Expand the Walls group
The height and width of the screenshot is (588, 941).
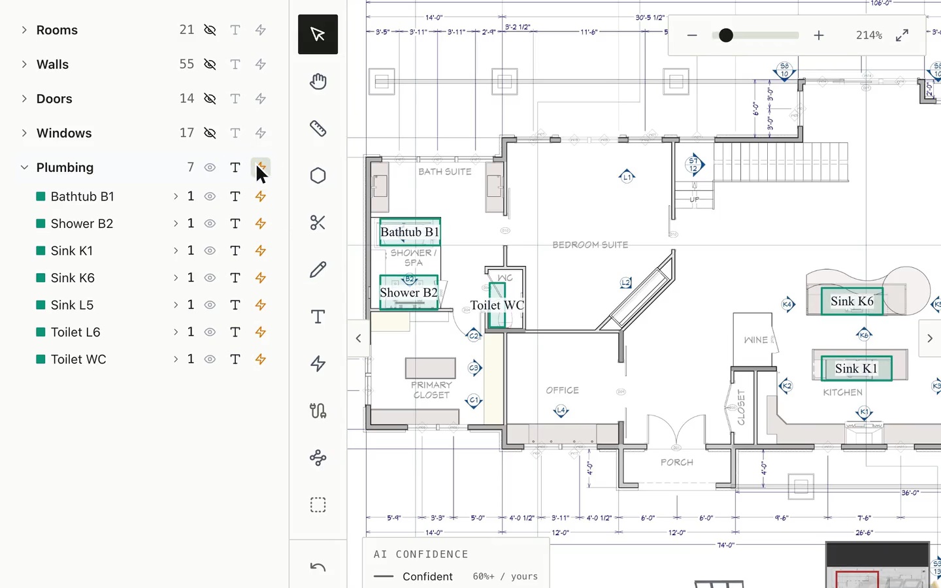point(24,64)
